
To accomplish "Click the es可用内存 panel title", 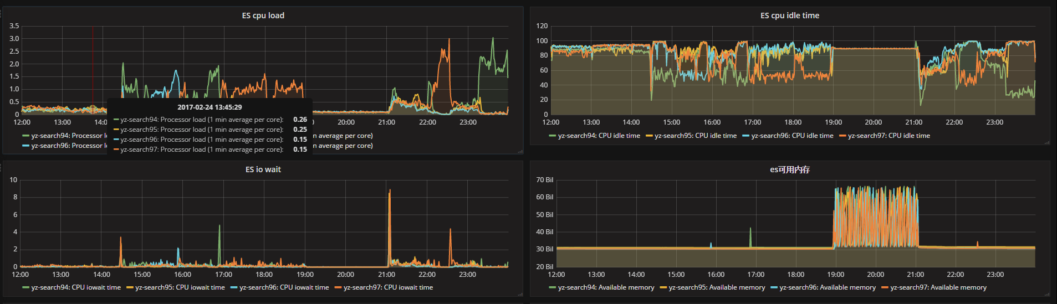I will 789,169.
